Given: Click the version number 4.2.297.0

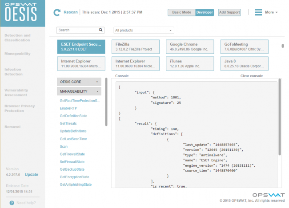Looking at the screenshot, I should [x=13, y=175].
